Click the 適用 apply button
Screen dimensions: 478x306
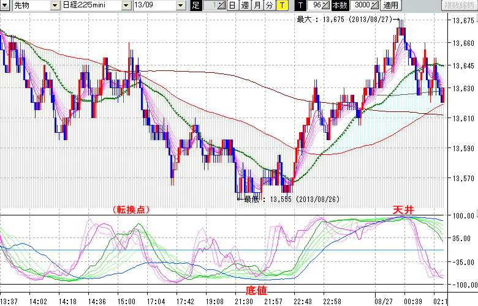pyautogui.click(x=390, y=6)
